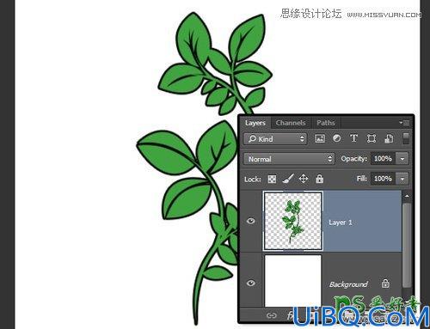Lock transparent pixels icon
Screen dimensions: 430x329
tap(272, 180)
